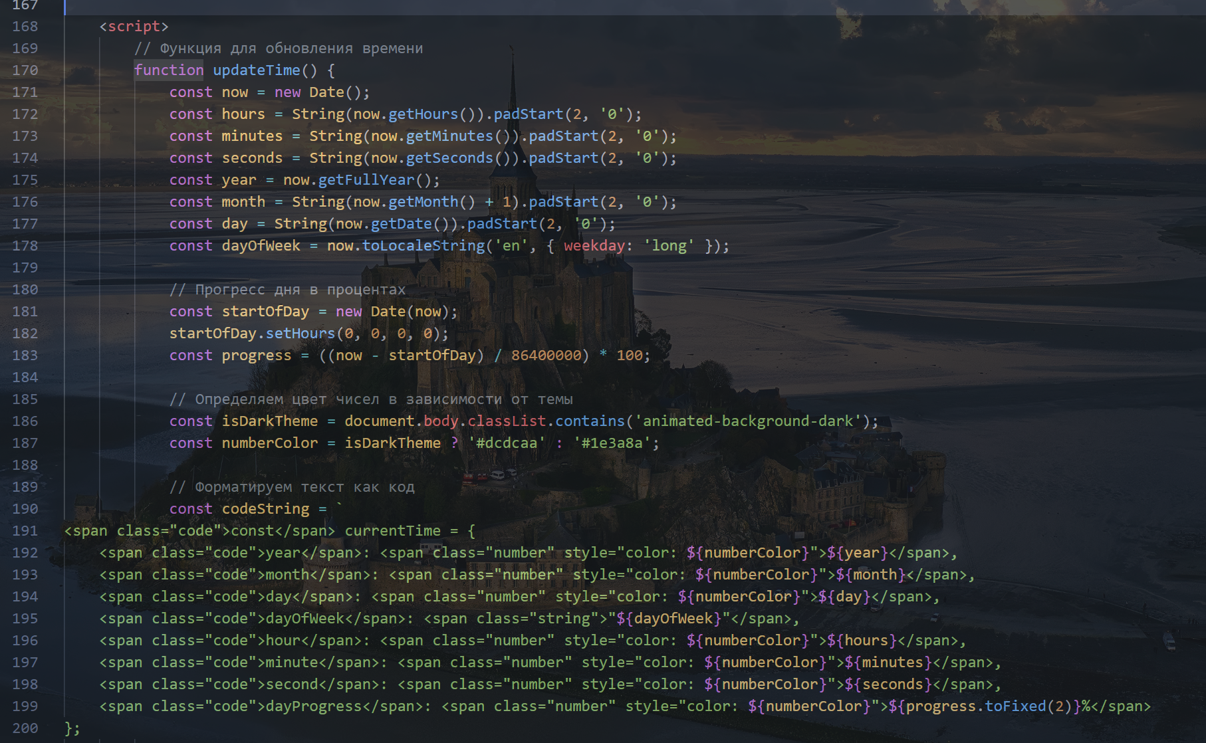Click line number 190 in the gutter
This screenshot has height=743, width=1206.
click(25, 509)
